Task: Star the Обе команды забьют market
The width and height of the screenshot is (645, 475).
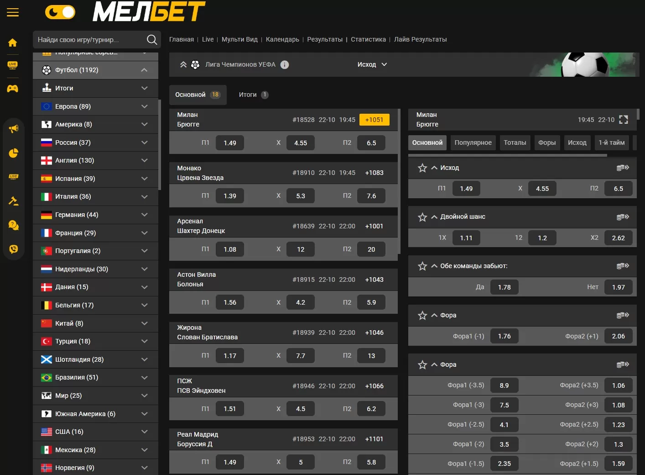Action: pos(422,266)
